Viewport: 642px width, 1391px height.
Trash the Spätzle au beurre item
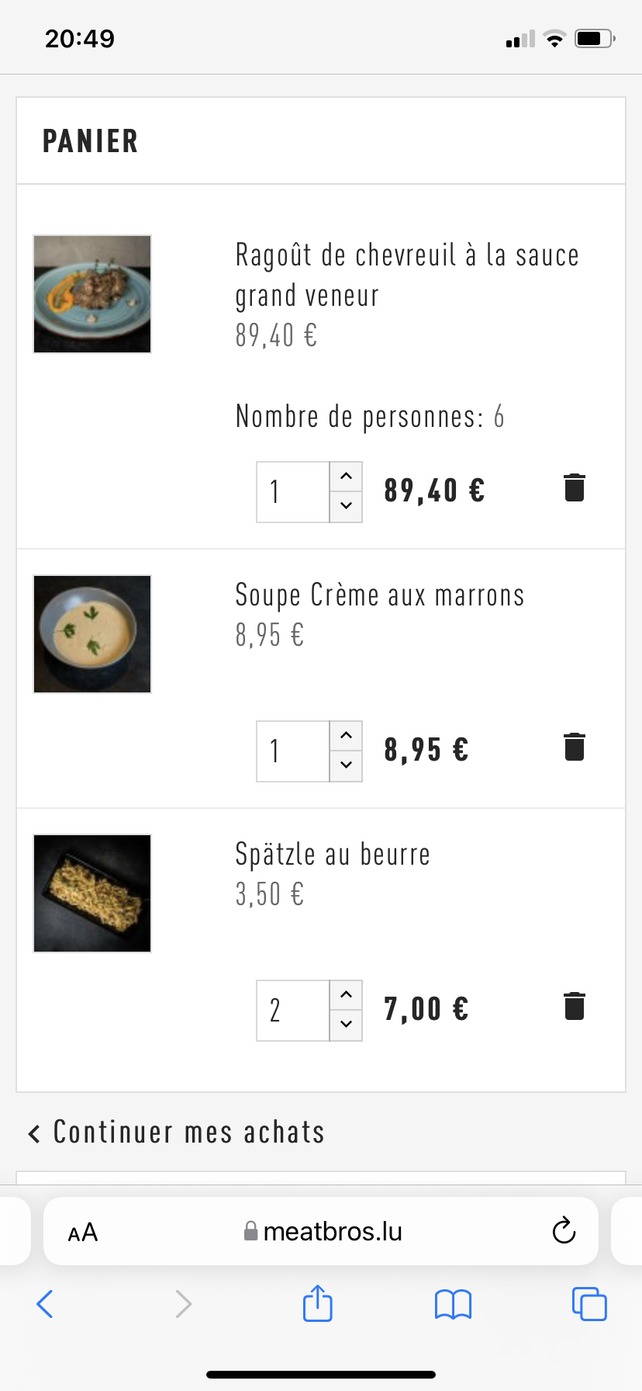tap(575, 1007)
